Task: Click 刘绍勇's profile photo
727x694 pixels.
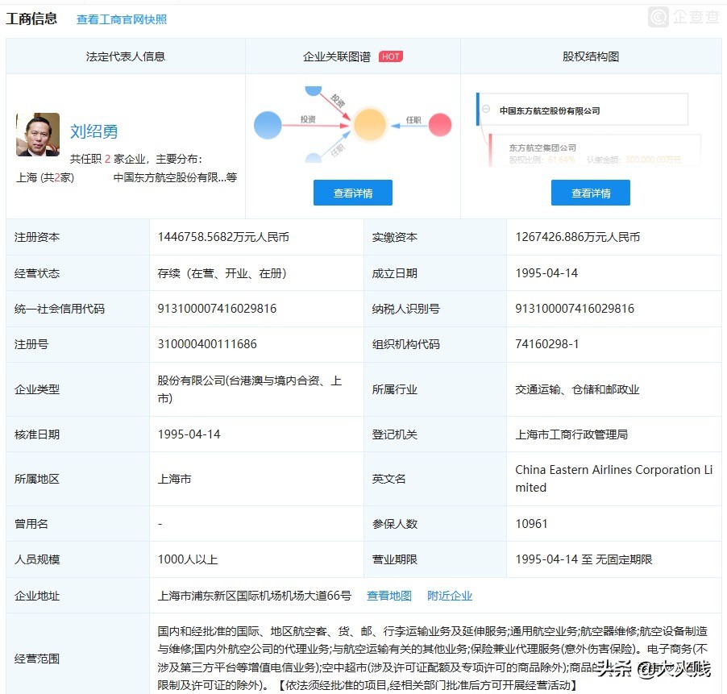Action: click(x=37, y=135)
